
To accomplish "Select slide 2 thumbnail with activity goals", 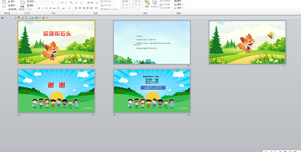I will (x=152, y=43).
